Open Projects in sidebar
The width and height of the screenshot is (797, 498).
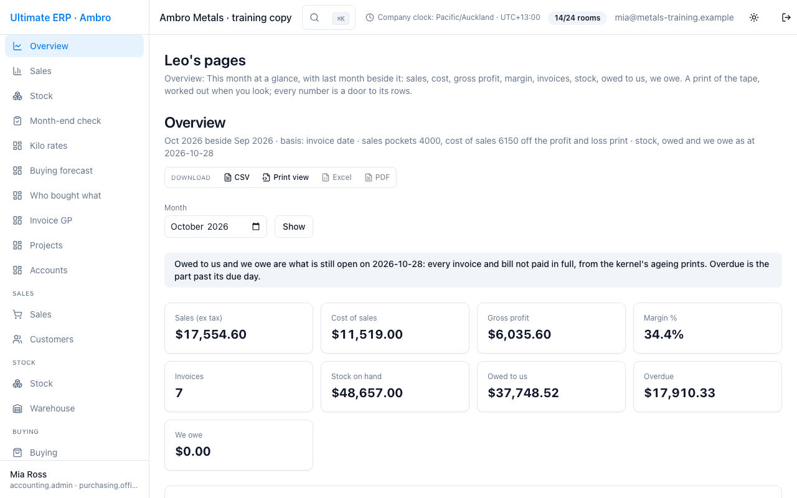pos(75,245)
